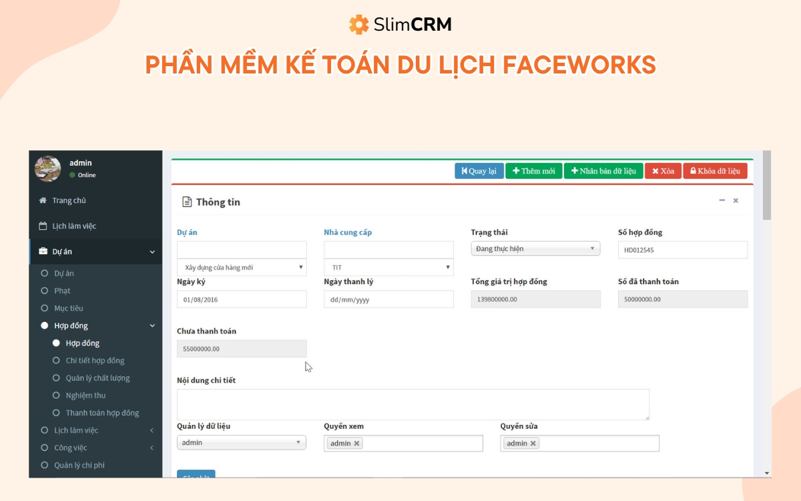Click the admin avatar picture
801x501 pixels.
pyautogui.click(x=48, y=168)
